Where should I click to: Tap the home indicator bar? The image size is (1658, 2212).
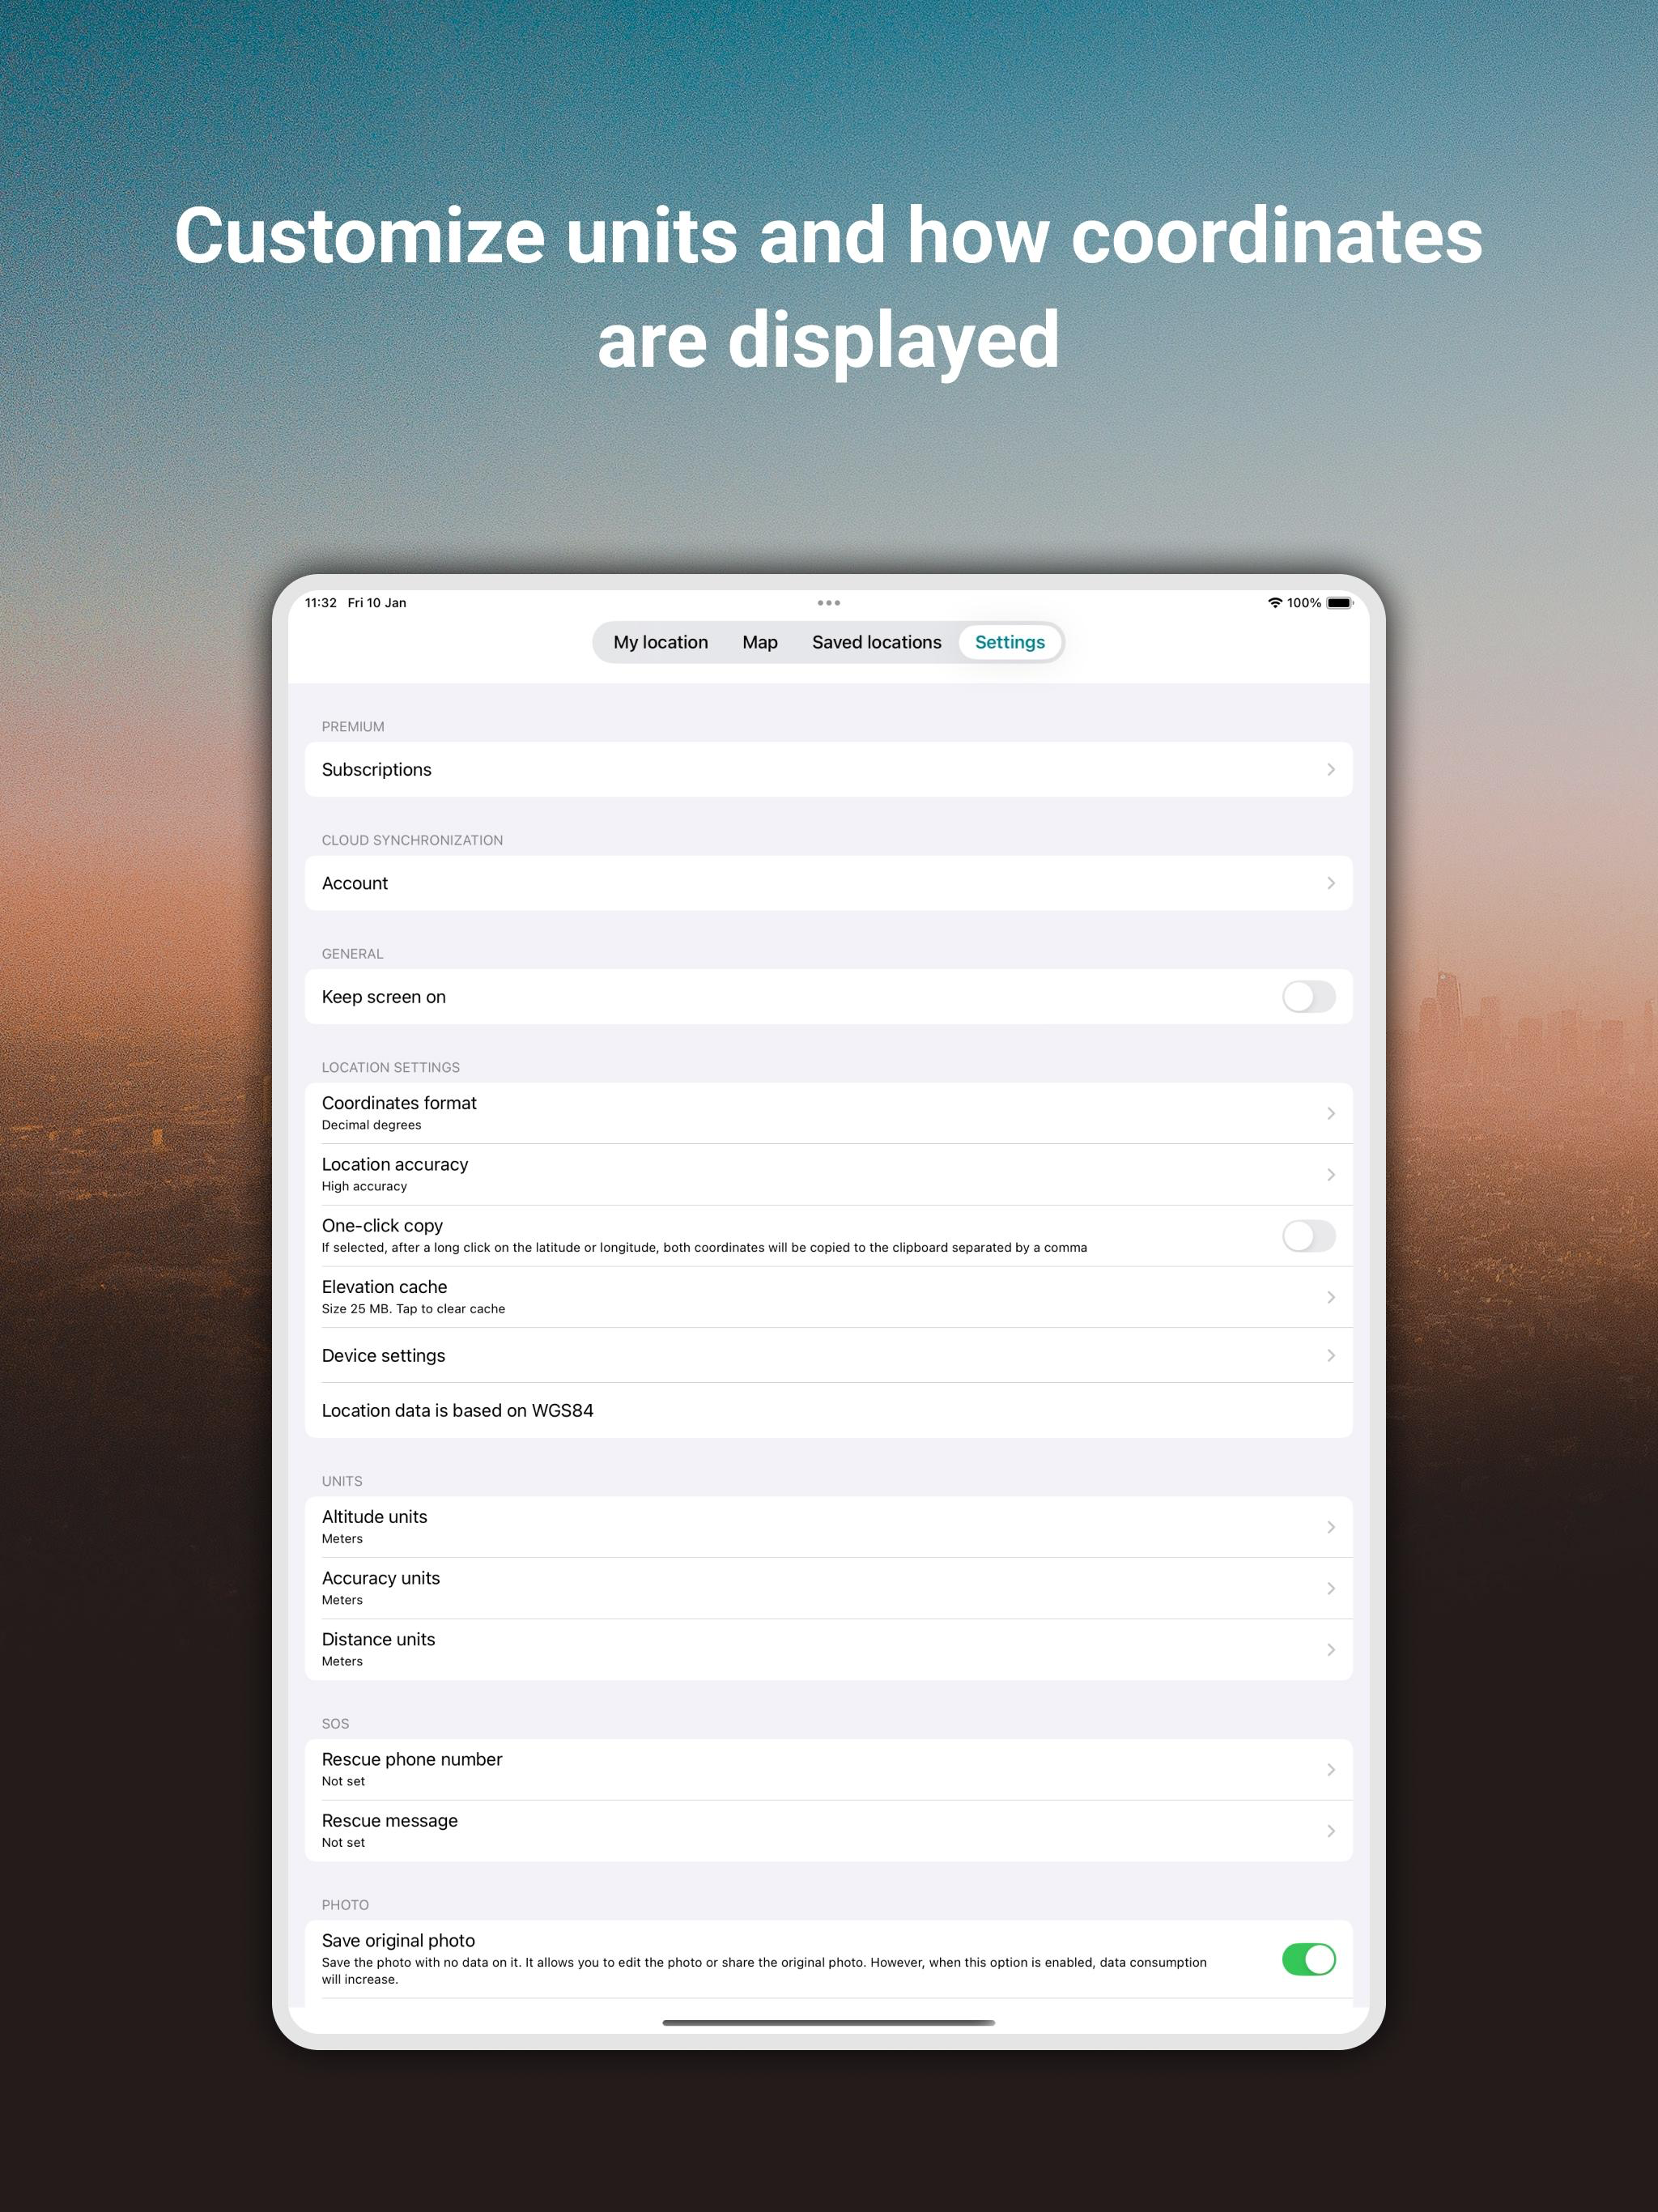[x=829, y=2023]
